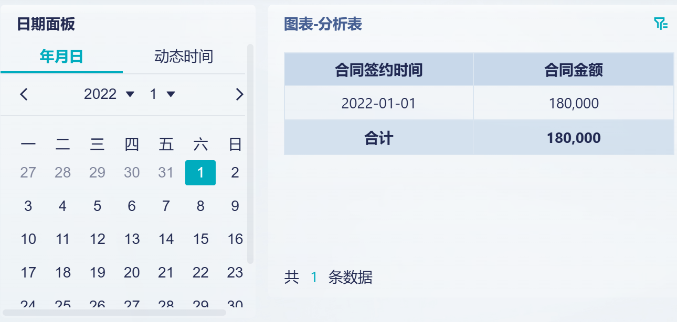Select greyed-out date 27 of previous month

tap(28, 173)
